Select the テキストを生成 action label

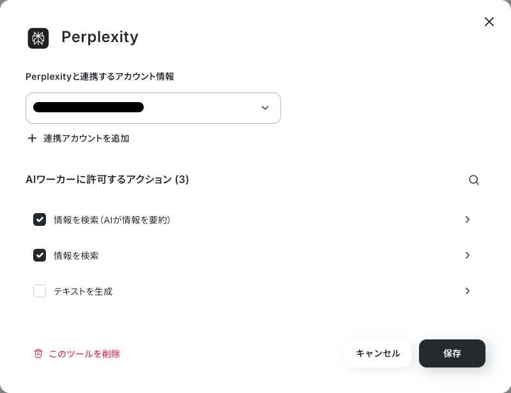(x=83, y=292)
